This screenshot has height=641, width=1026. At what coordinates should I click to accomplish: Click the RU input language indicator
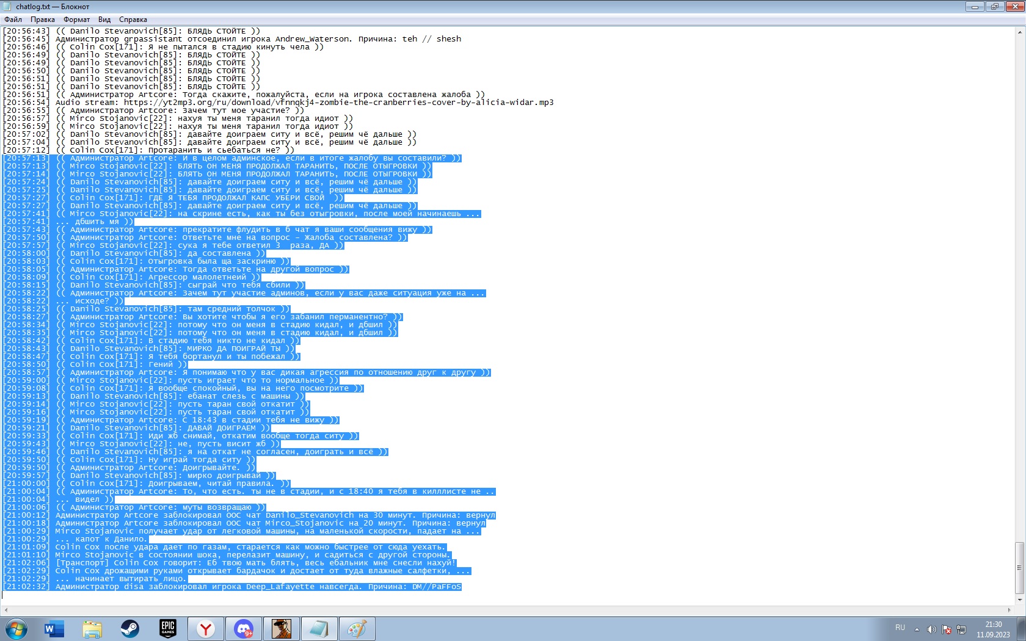(900, 628)
